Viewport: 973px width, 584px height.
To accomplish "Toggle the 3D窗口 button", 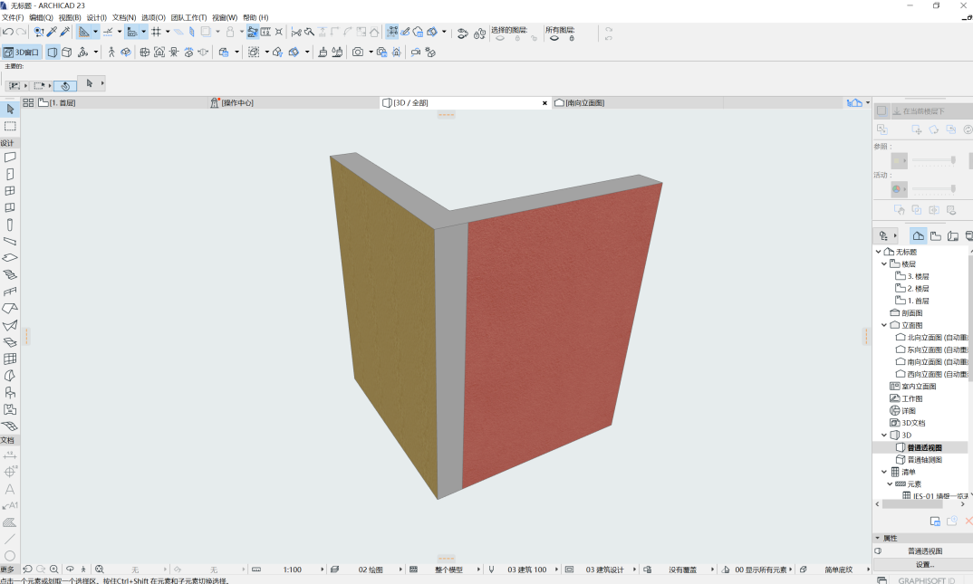I will (x=21, y=53).
